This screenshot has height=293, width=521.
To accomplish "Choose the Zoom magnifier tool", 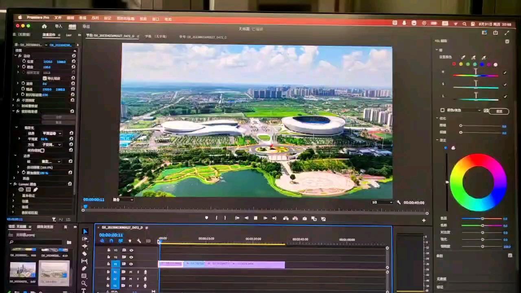I will coord(84,283).
